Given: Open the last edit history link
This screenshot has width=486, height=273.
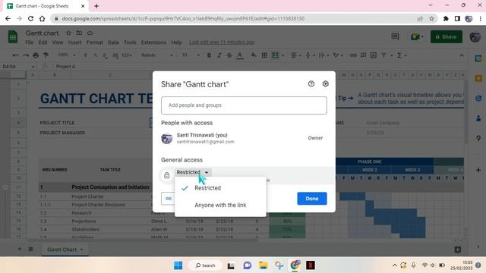Looking at the screenshot, I should coord(222,42).
